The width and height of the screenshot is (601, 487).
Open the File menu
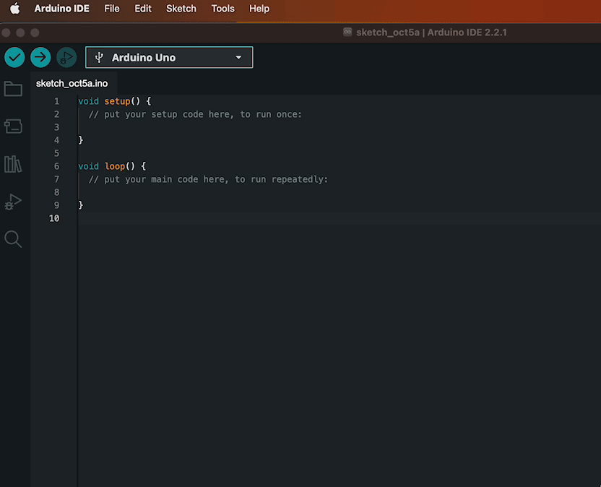coord(112,9)
